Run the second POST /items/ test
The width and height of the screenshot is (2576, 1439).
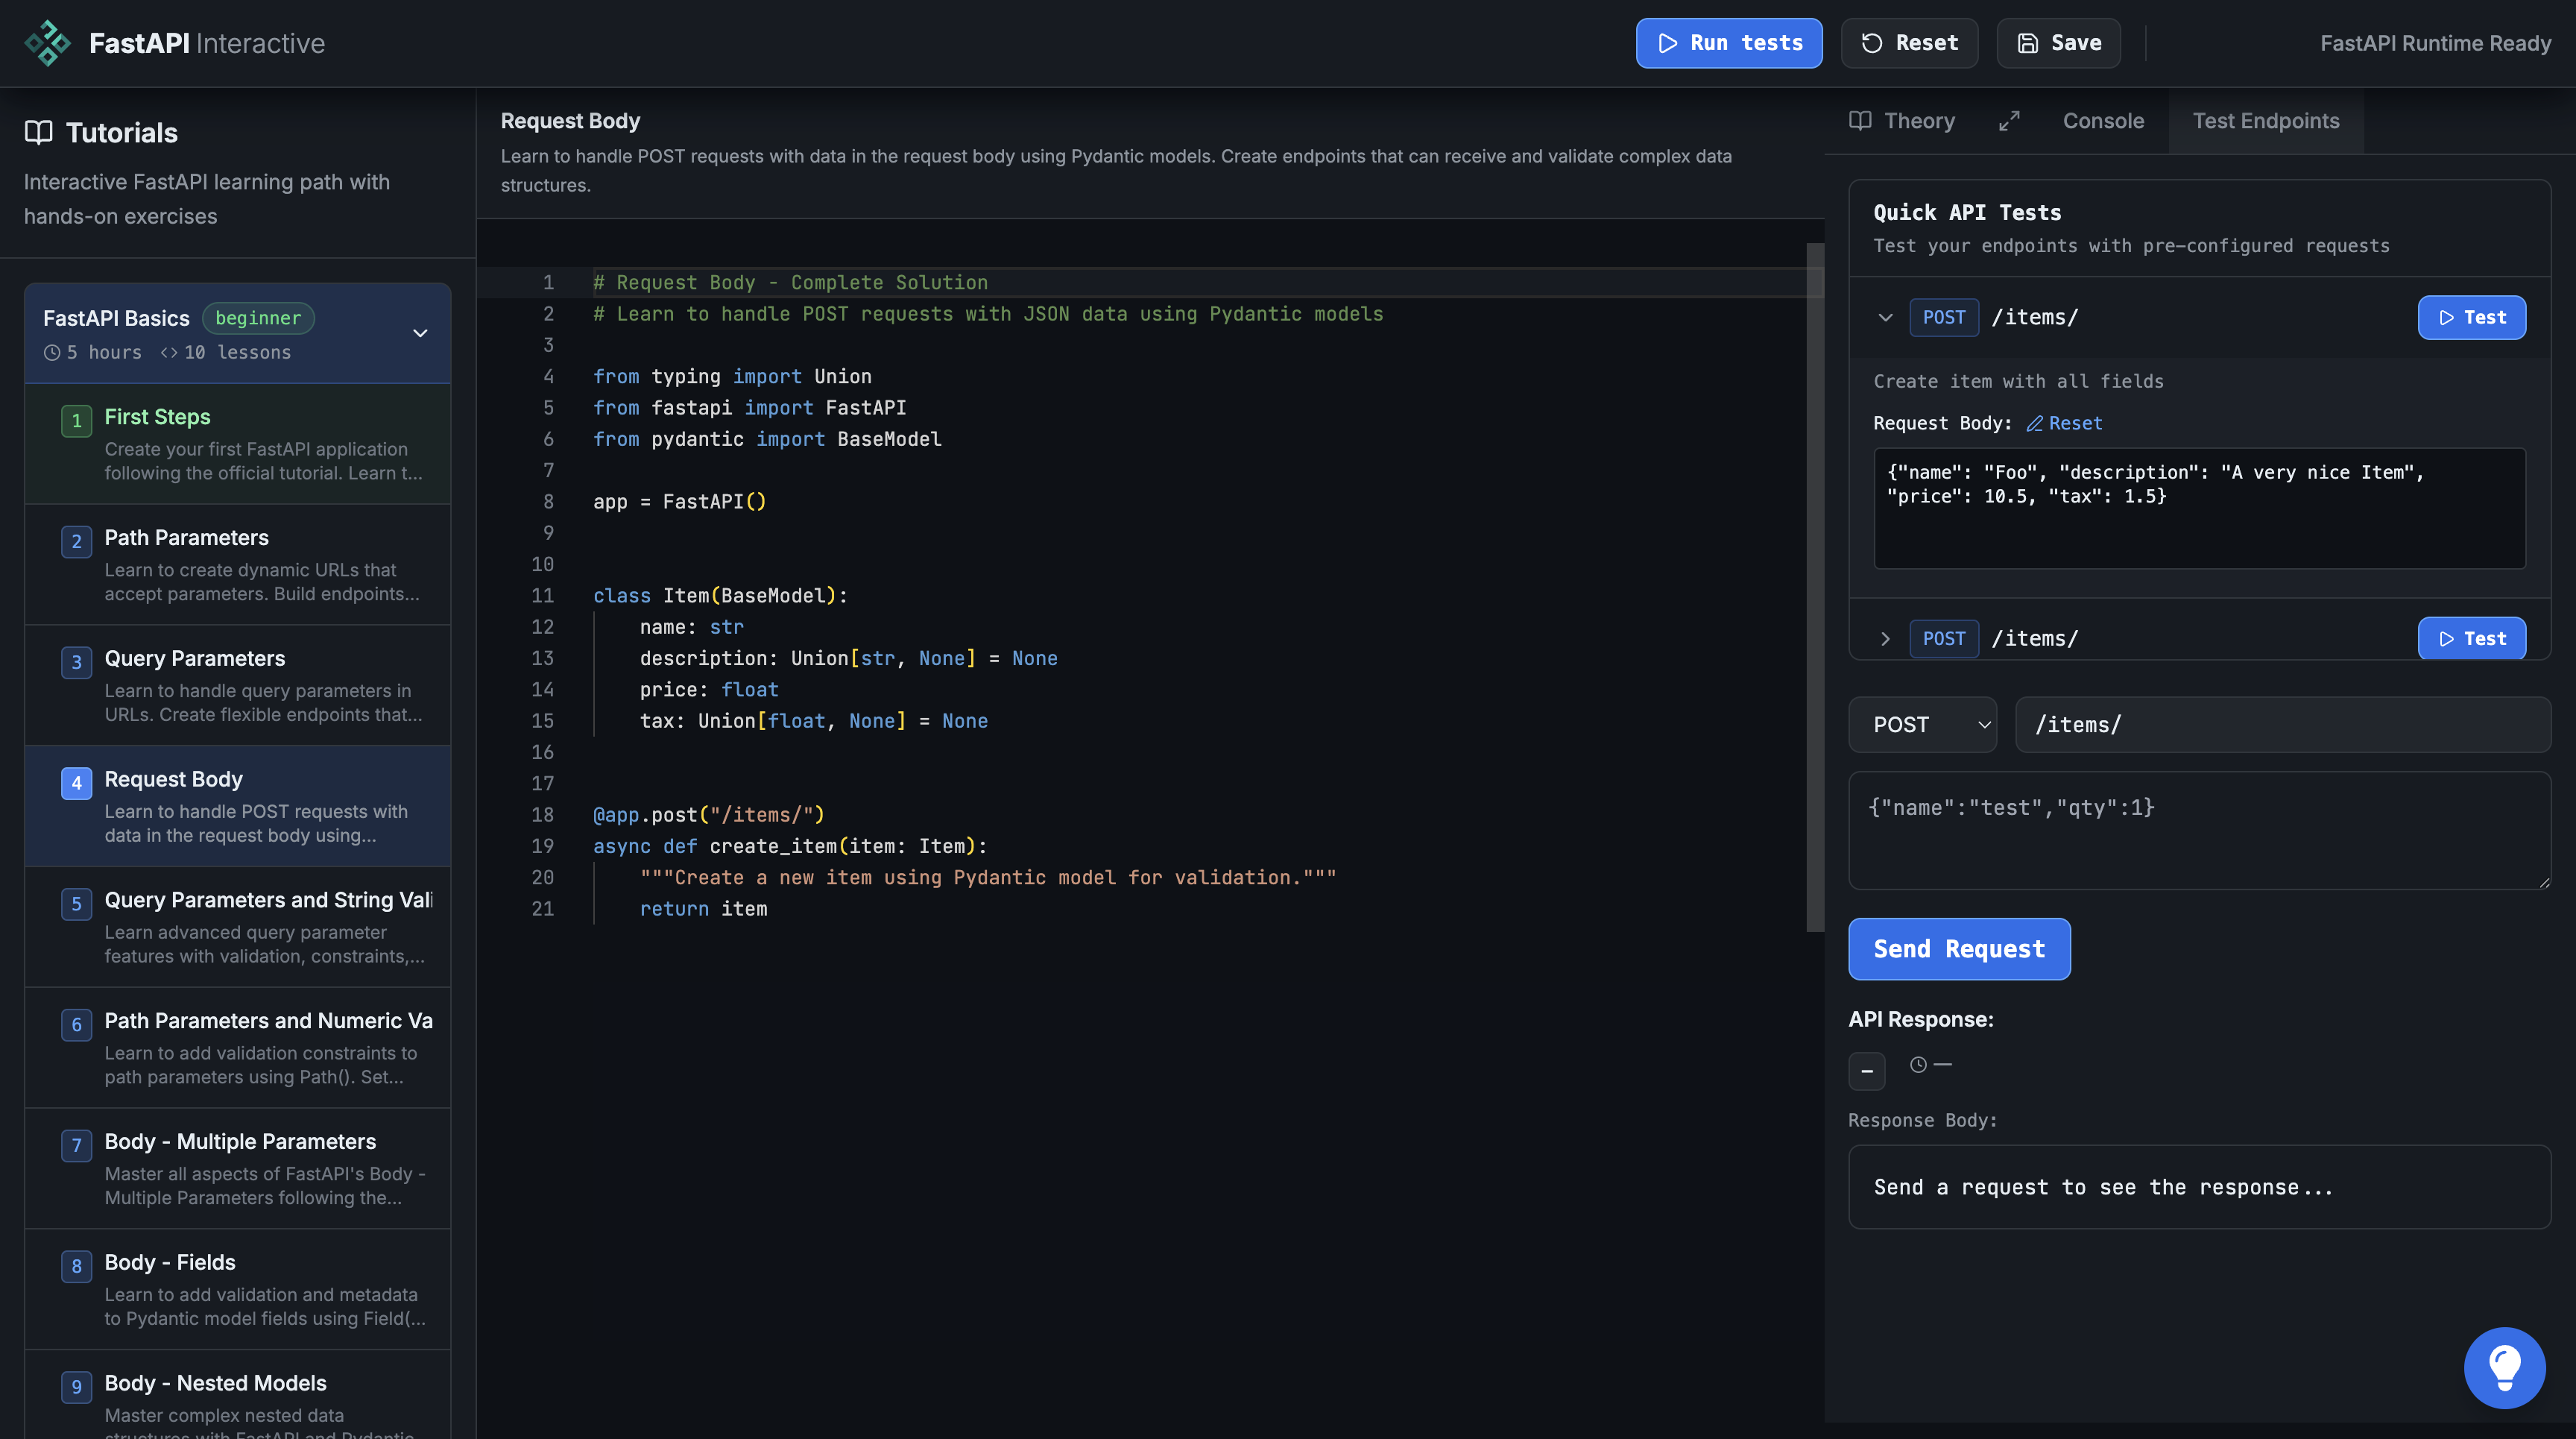coord(2471,638)
